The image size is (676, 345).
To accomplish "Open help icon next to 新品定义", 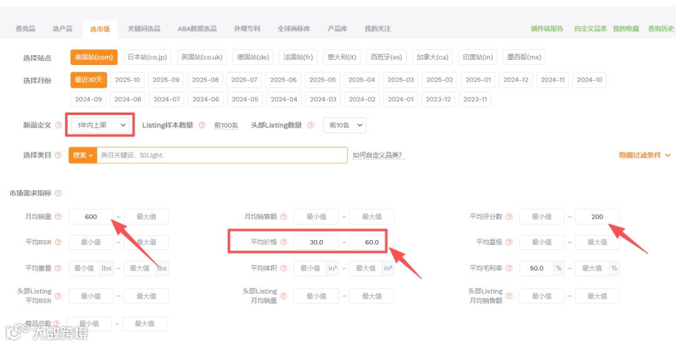I will [x=59, y=126].
